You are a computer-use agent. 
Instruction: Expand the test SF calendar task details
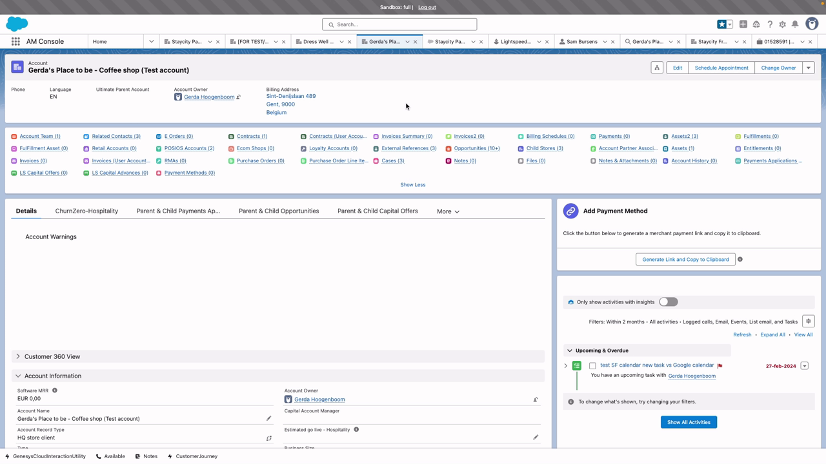[566, 366]
